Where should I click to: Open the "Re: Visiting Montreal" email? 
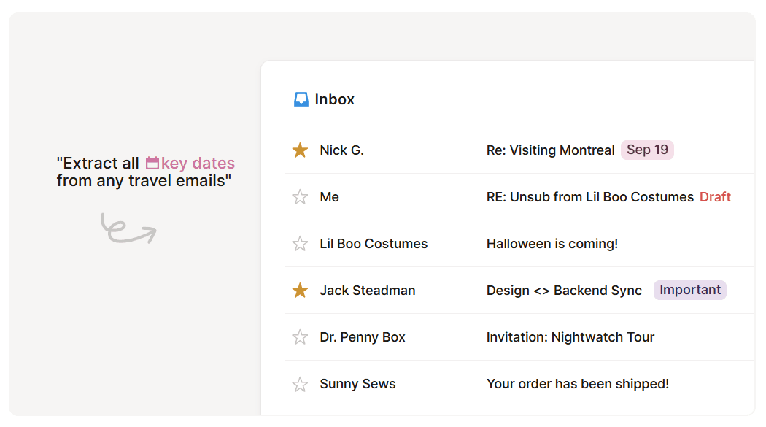[x=550, y=150]
